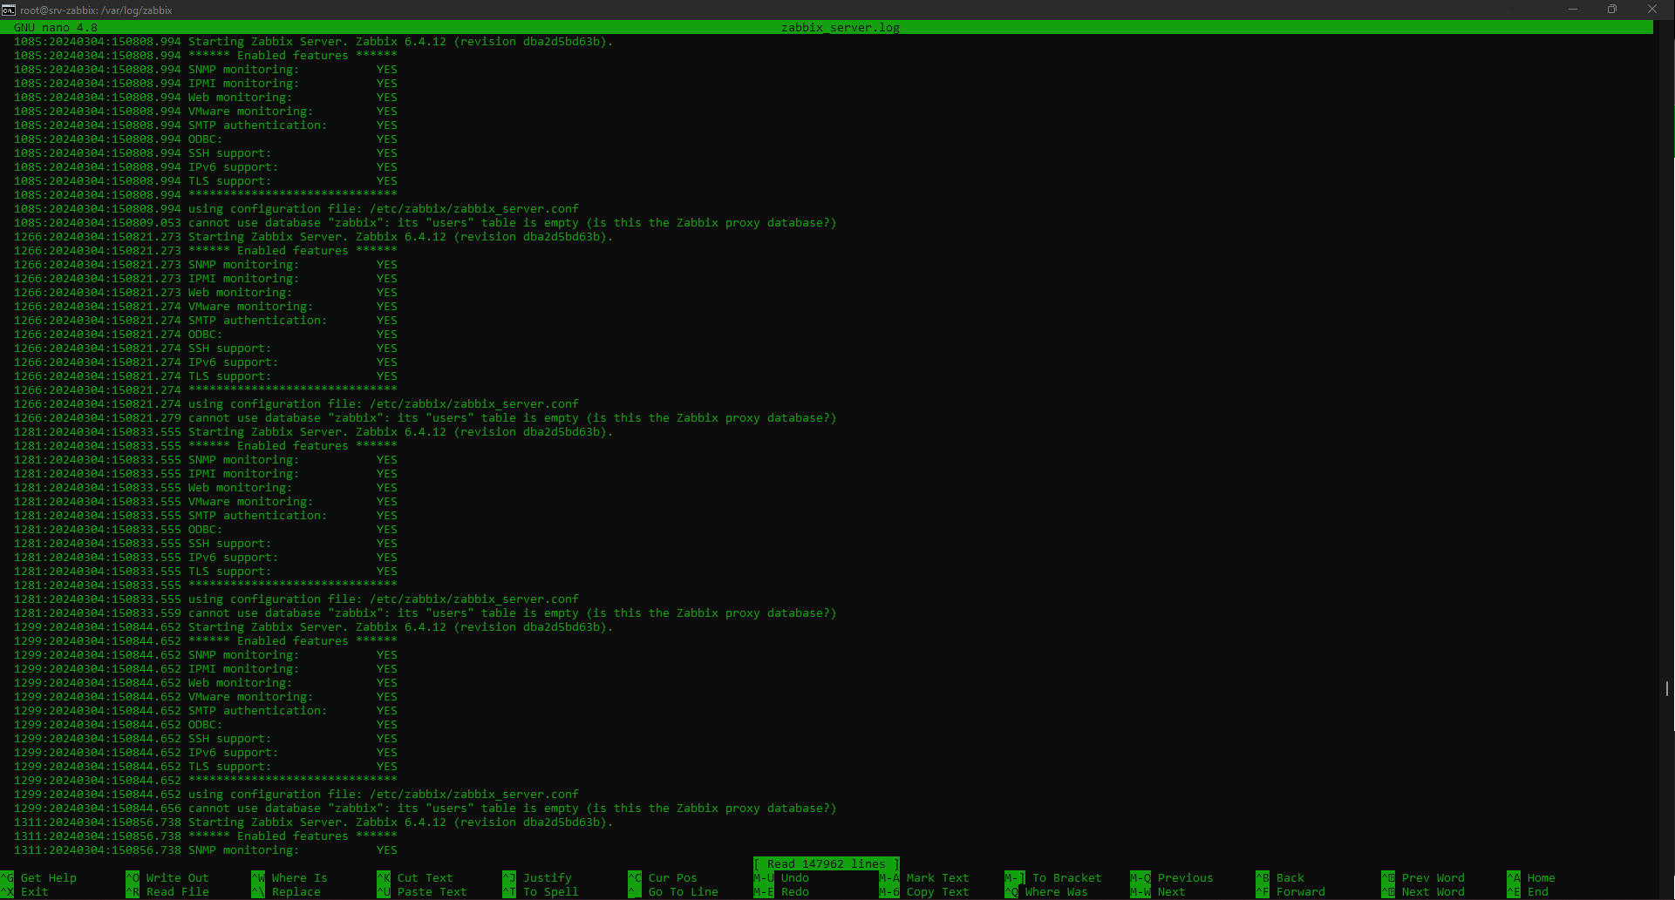Click the "Where Was" shortcut label
The height and width of the screenshot is (900, 1675).
click(1057, 892)
